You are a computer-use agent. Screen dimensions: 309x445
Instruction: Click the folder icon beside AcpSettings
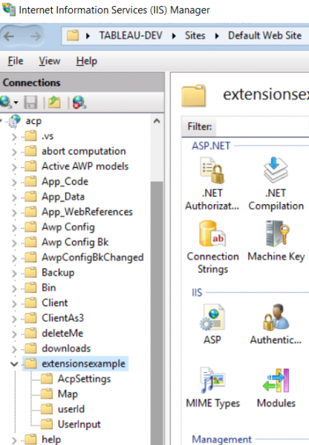click(47, 379)
